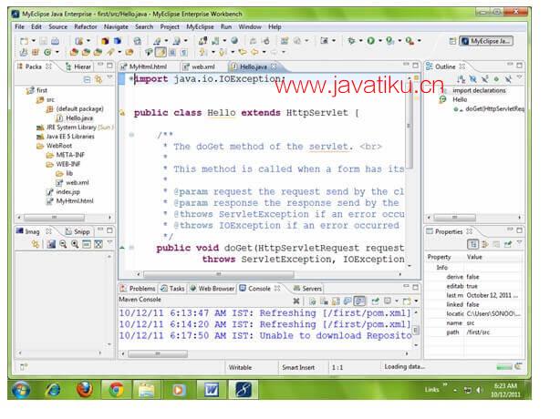Click the editor vertical scrollbar thumb
Viewport: 560px width, 419px height.
pyautogui.click(x=409, y=126)
